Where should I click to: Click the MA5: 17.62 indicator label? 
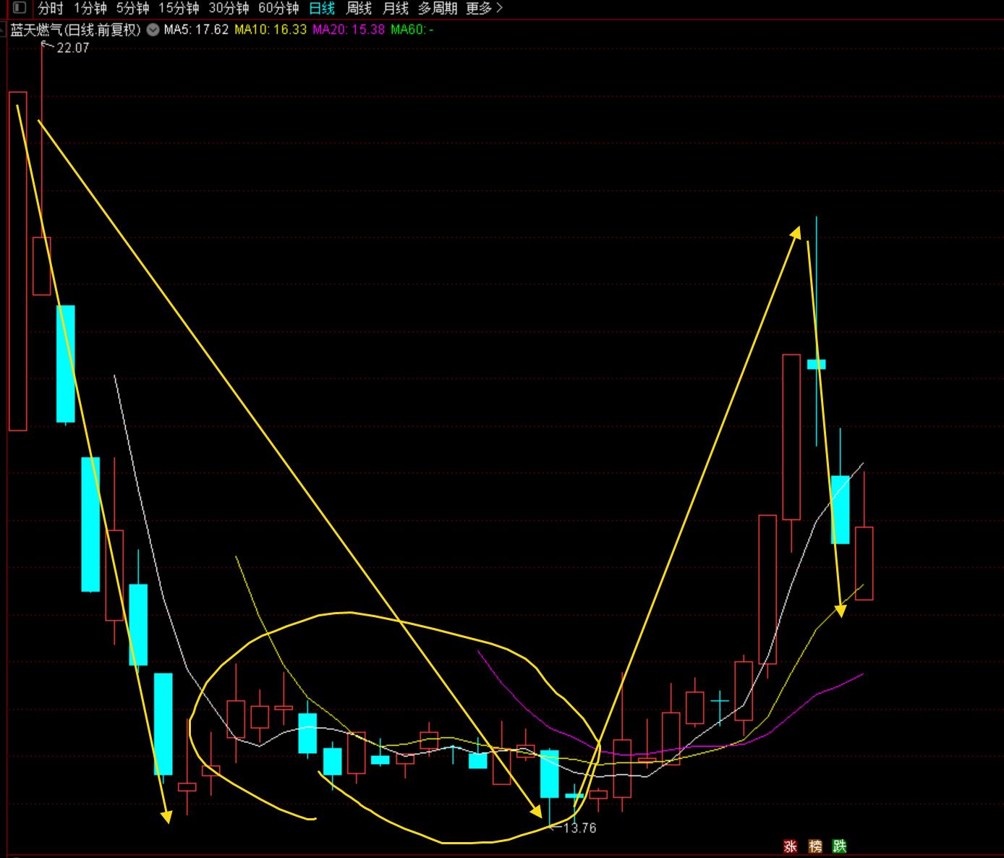point(196,30)
